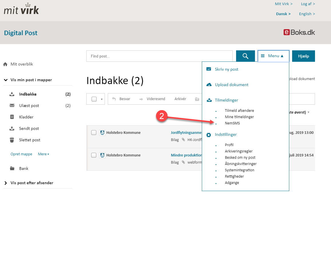
Task: Check the first Holstebro Kommune message checkbox
Action: pyautogui.click(x=94, y=132)
